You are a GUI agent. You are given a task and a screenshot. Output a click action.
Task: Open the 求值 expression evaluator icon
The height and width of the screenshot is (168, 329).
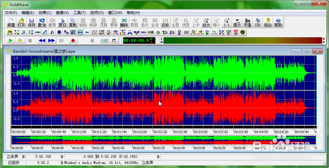[x=247, y=23]
